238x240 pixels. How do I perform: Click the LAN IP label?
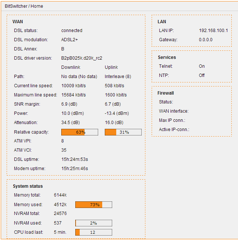(166, 31)
